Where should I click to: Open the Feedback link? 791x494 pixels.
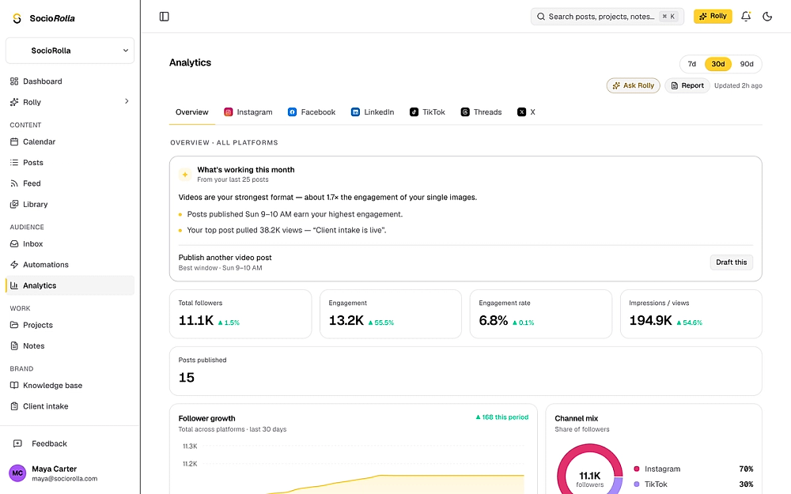(49, 443)
